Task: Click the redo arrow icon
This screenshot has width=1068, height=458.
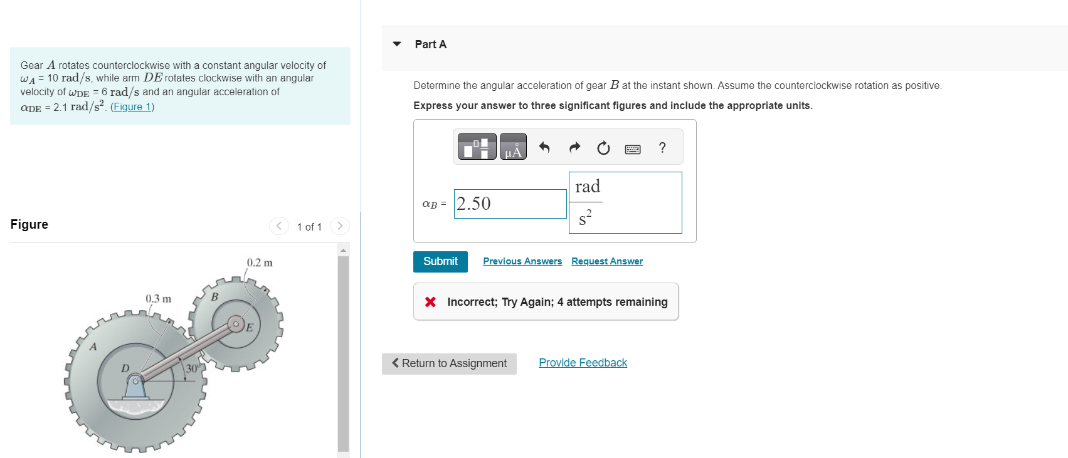Action: tap(574, 148)
